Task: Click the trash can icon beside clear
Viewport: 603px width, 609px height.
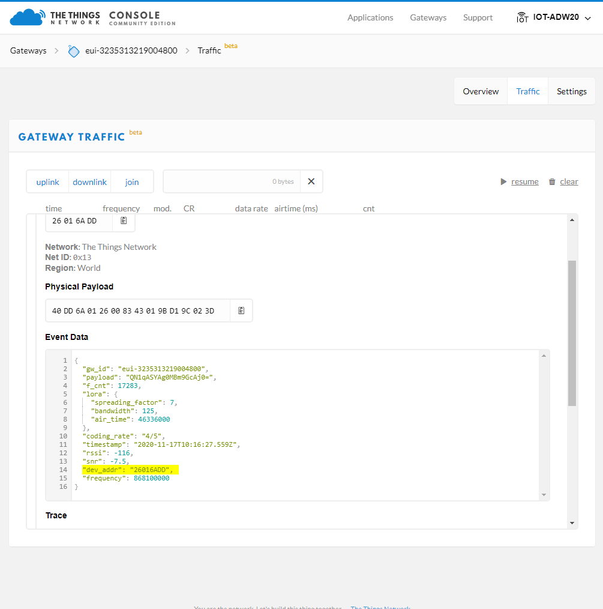Action: point(552,182)
